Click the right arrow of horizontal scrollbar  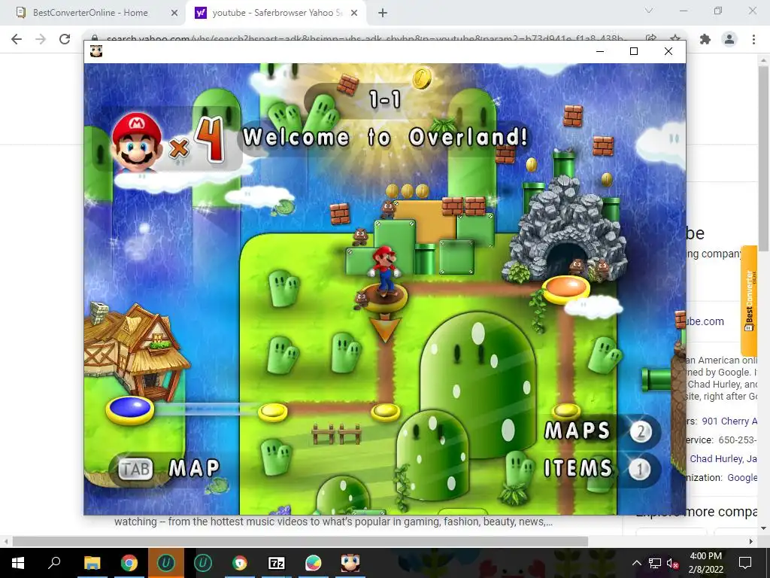click(x=751, y=542)
